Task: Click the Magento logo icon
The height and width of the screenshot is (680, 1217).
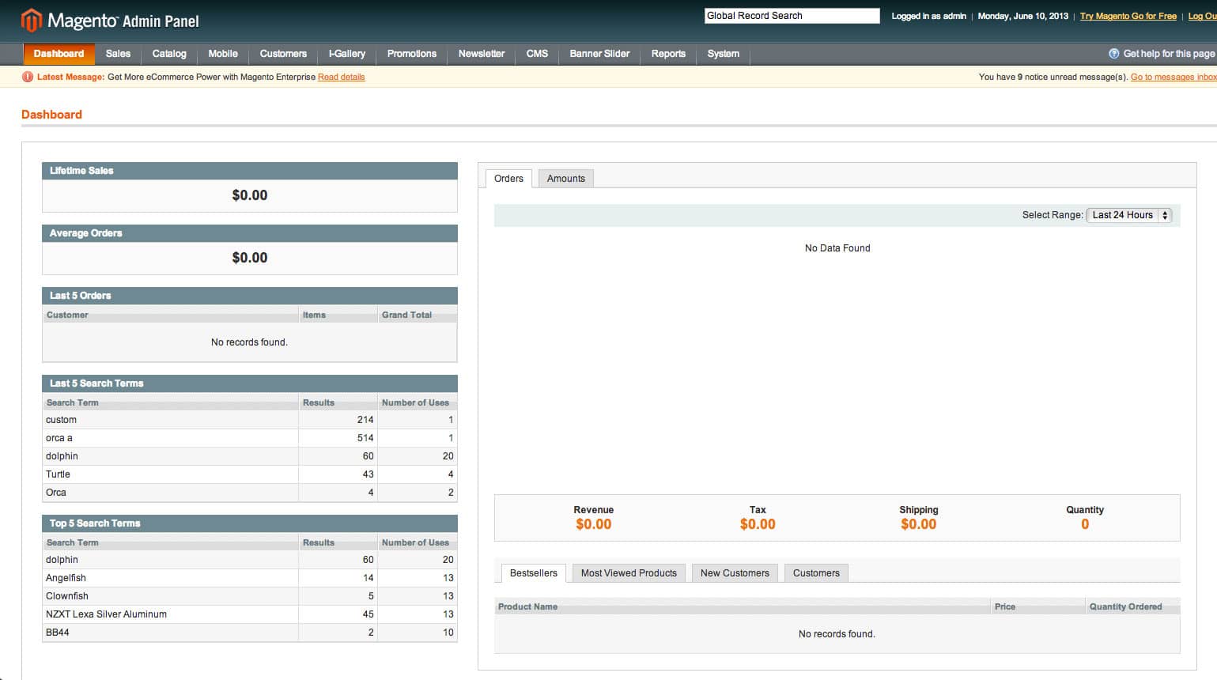Action: point(31,20)
